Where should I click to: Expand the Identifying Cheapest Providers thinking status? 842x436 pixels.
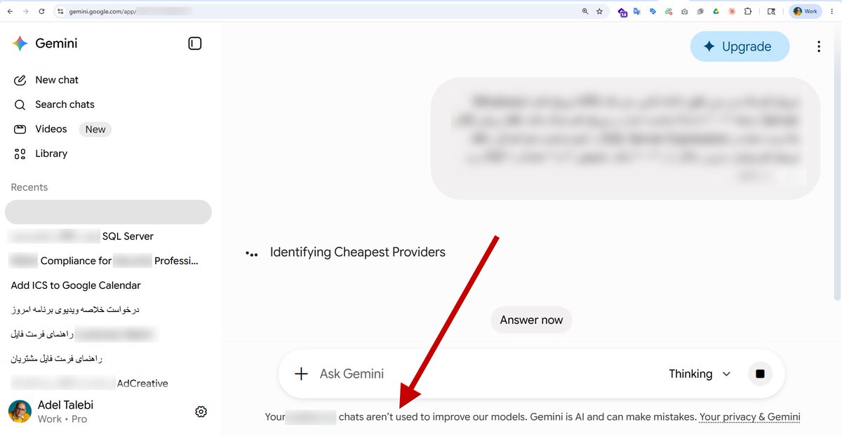(345, 252)
